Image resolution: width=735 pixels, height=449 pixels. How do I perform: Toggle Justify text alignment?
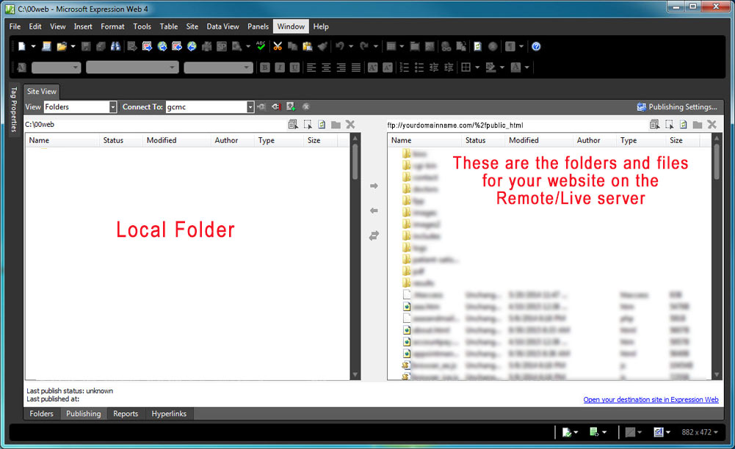[356, 67]
